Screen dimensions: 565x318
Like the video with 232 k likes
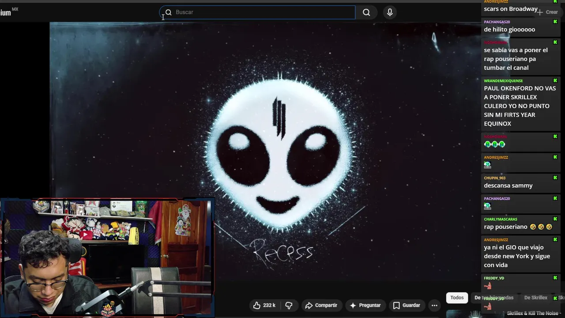[x=264, y=305]
